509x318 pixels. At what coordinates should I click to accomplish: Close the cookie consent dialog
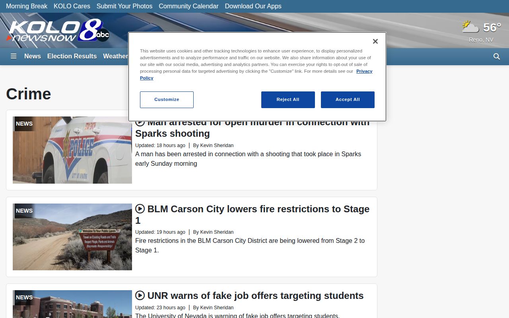point(375,41)
